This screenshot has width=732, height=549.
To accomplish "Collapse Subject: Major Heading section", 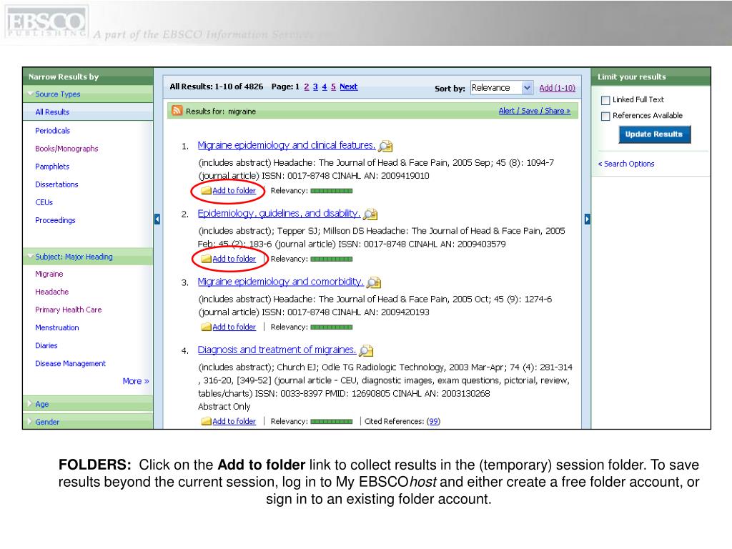I will point(30,257).
